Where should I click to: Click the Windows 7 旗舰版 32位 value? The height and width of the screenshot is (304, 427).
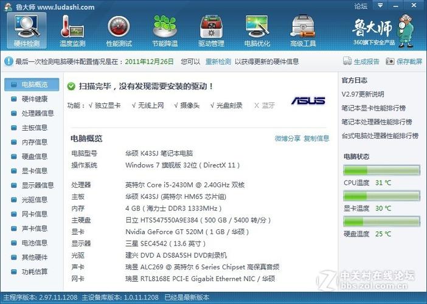(x=182, y=165)
